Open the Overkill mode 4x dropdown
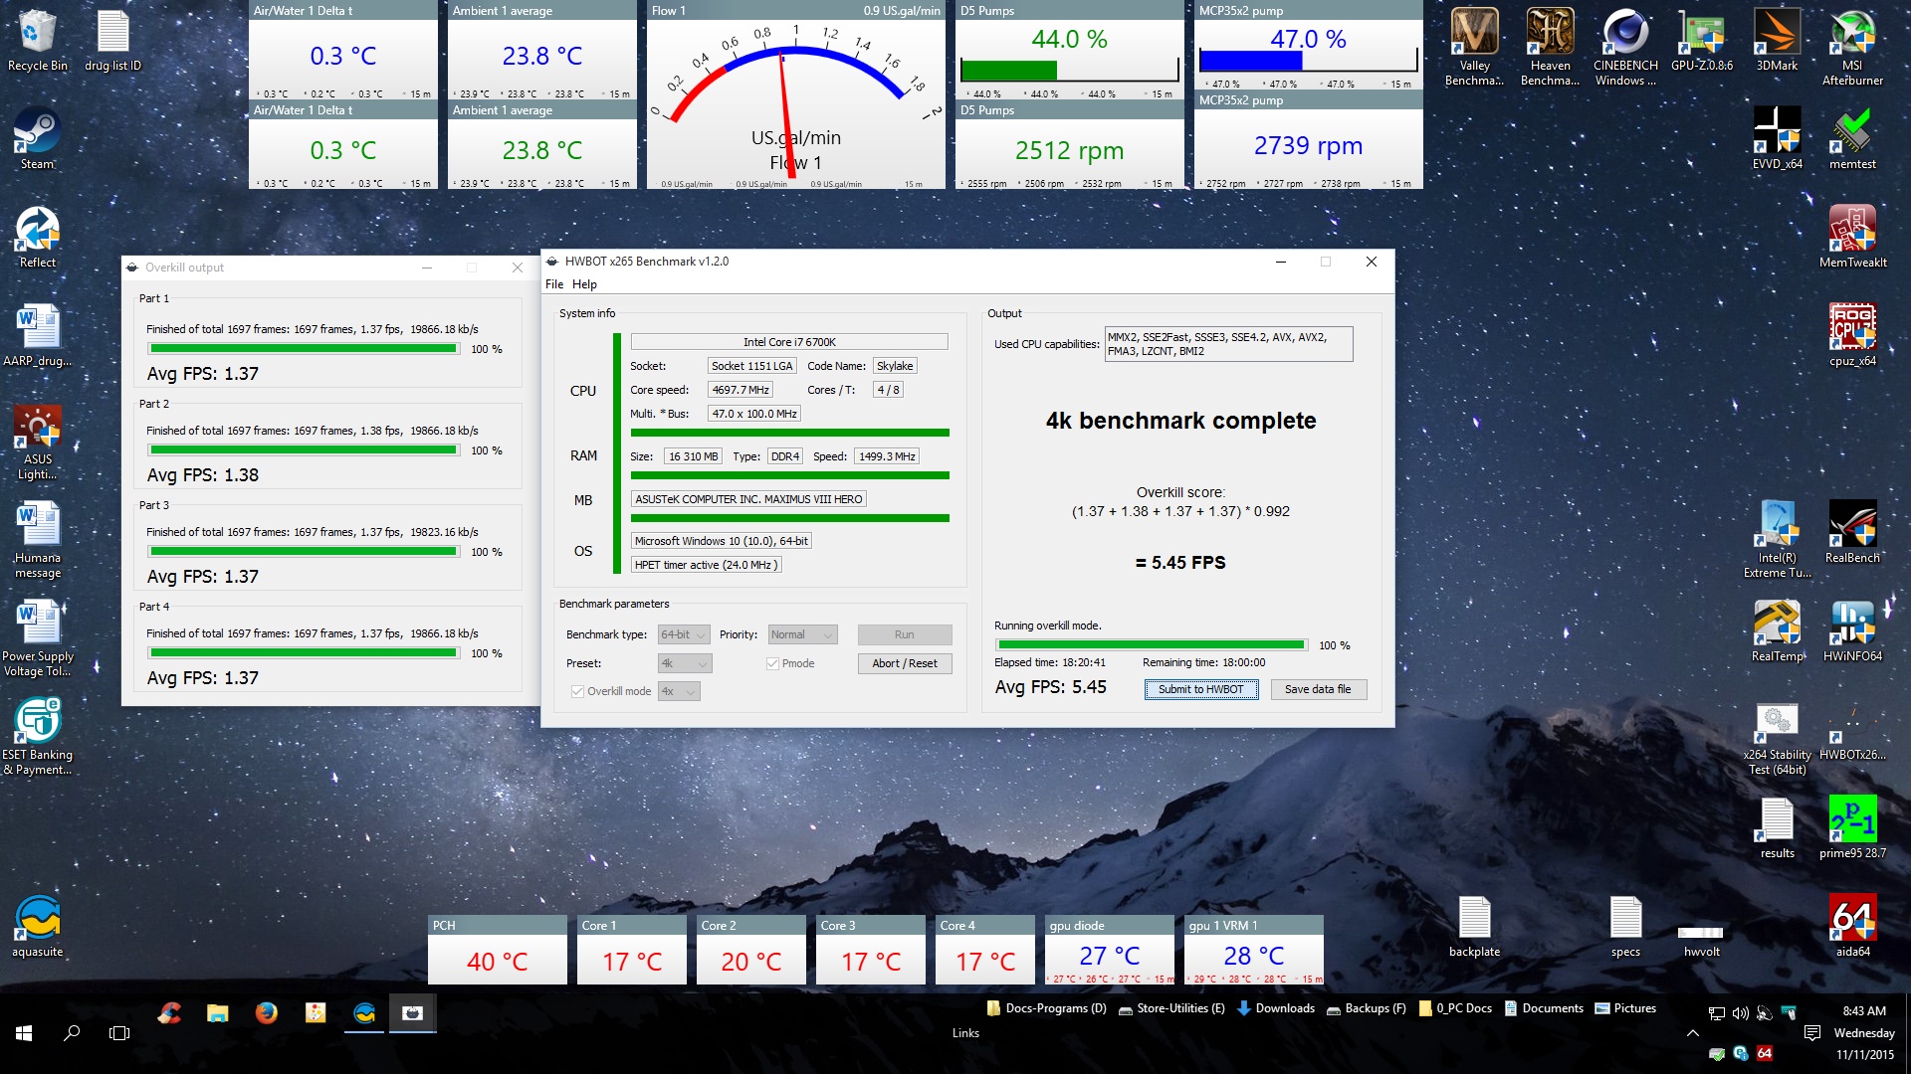1911x1074 pixels. point(679,691)
